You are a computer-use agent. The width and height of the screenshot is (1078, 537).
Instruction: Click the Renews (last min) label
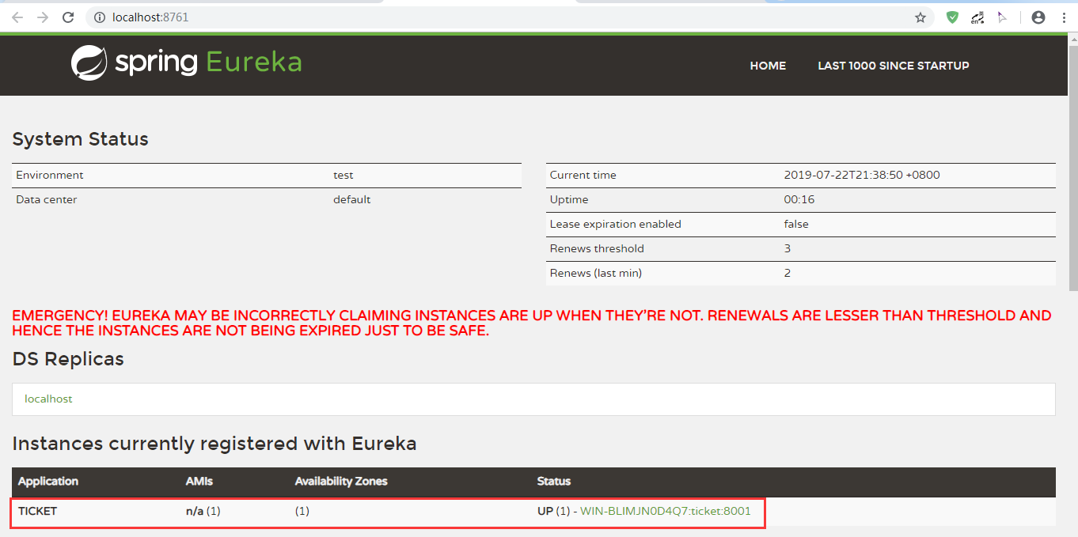pyautogui.click(x=596, y=273)
